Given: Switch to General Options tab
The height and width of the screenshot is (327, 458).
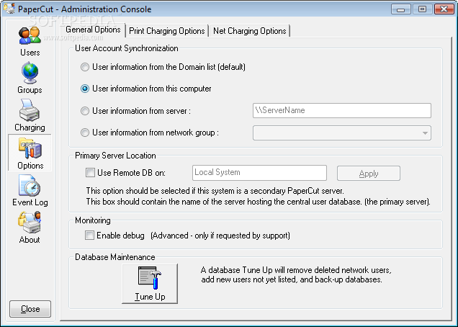Looking at the screenshot, I should [x=93, y=30].
